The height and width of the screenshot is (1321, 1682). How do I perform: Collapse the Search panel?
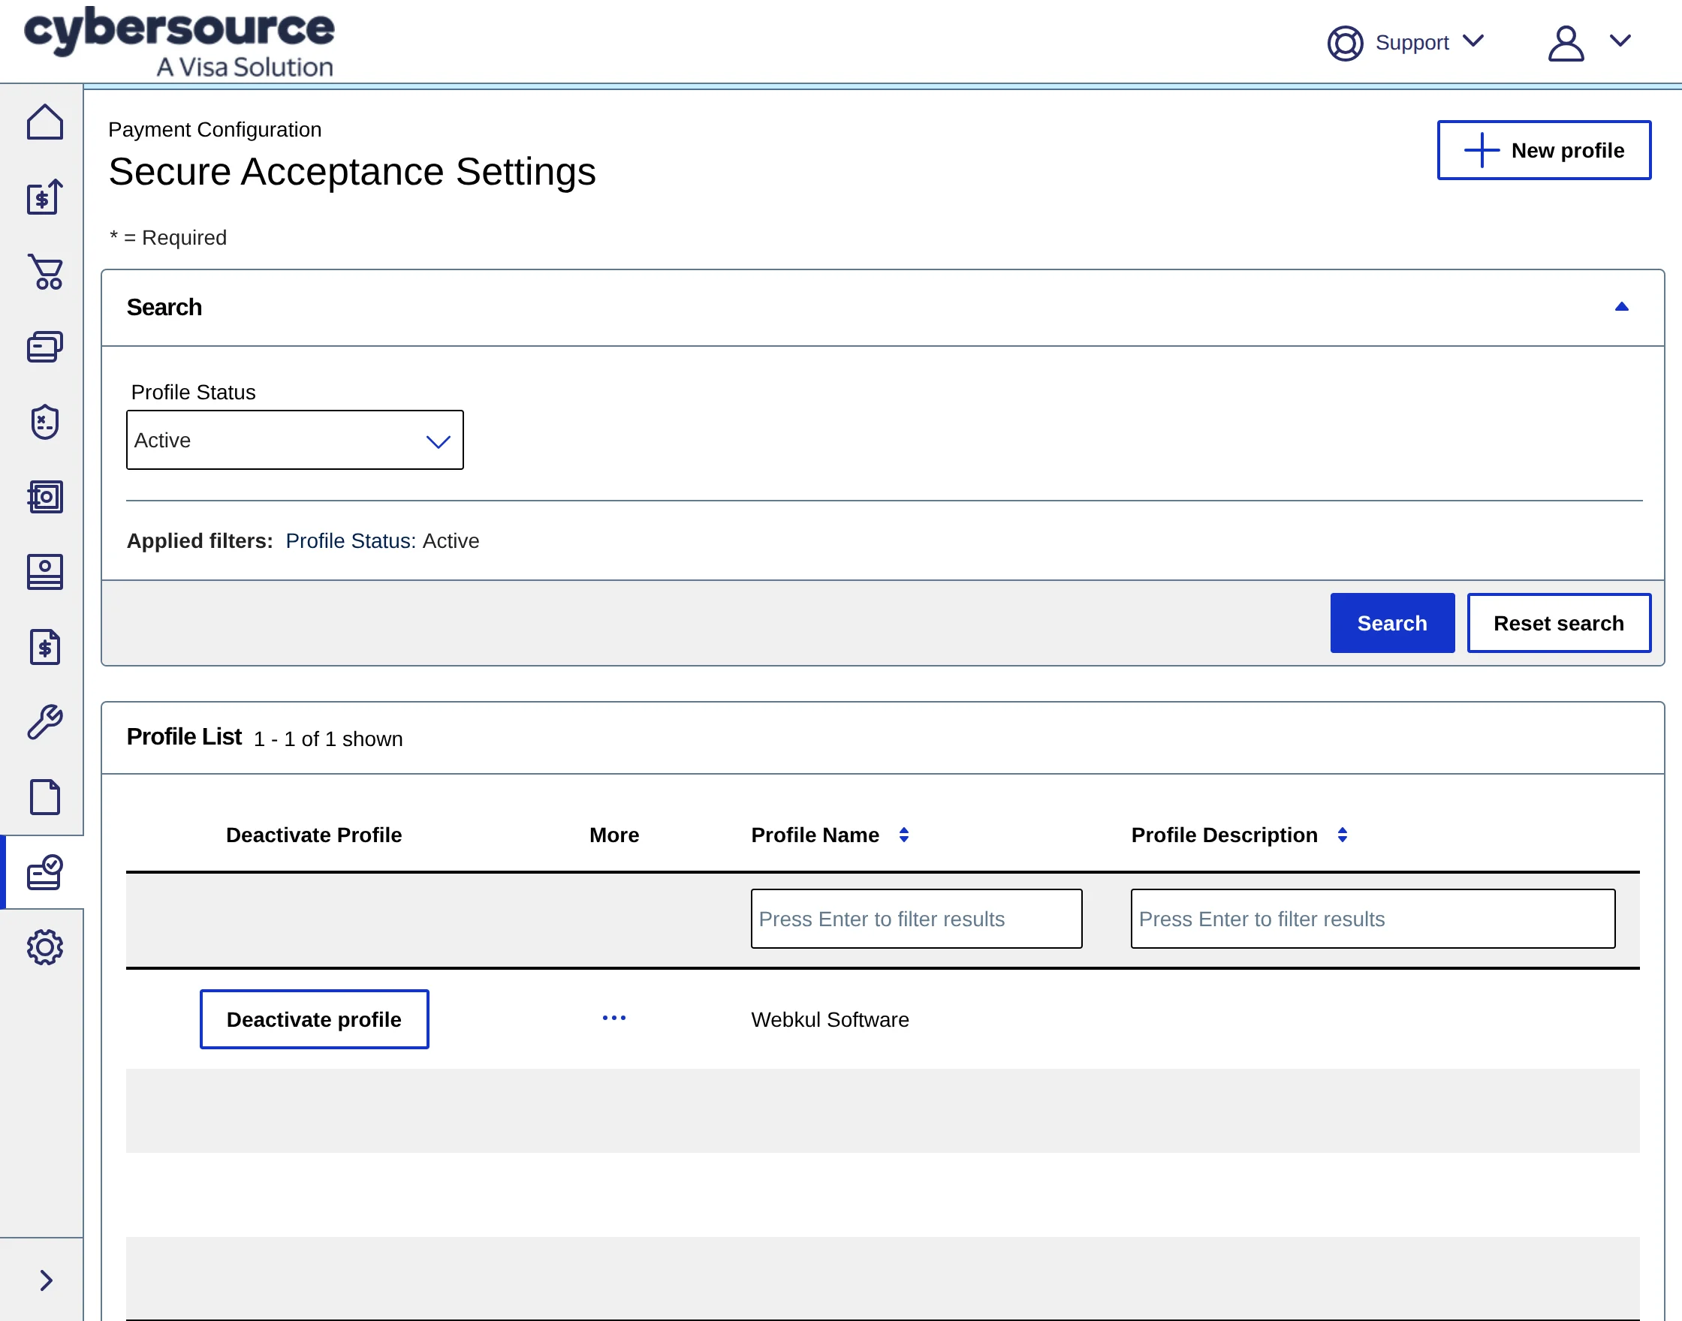(1622, 307)
